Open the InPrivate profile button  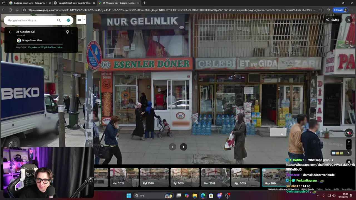coord(341,10)
